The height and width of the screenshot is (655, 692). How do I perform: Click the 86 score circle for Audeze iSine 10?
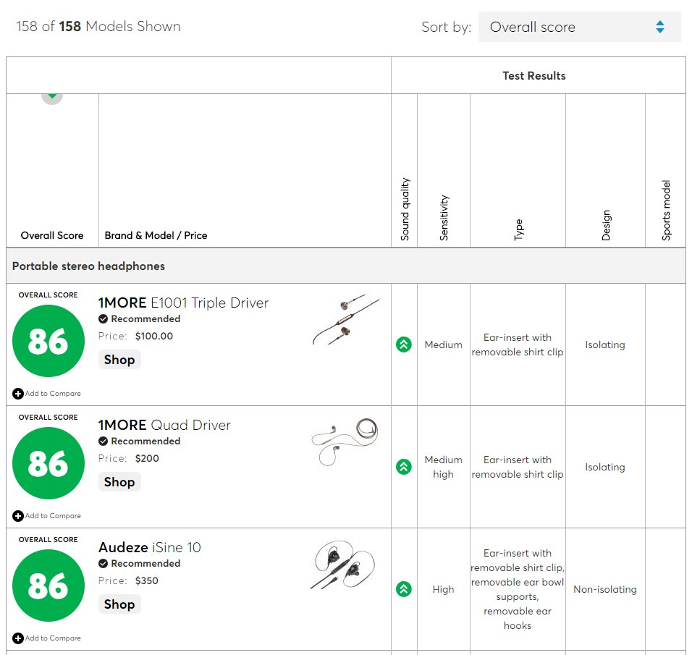click(48, 586)
